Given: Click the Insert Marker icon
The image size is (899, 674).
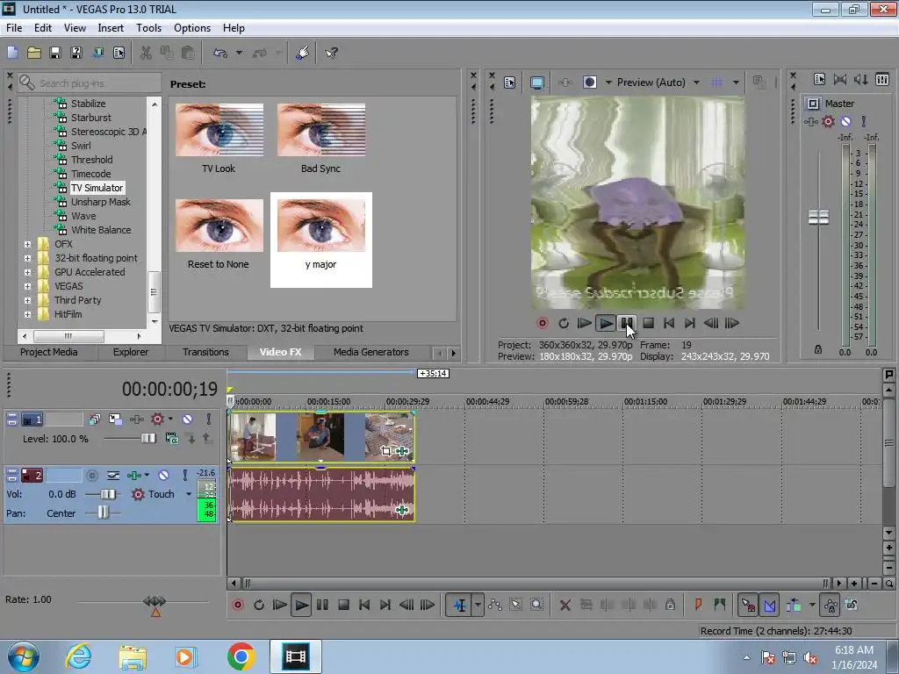Looking at the screenshot, I should tap(698, 605).
